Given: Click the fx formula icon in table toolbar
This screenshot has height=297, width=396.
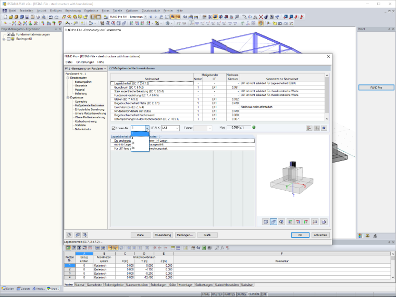Looking at the screenshot, I should pos(222,247).
